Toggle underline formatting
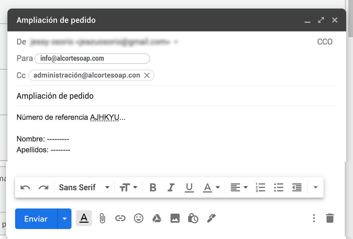The height and width of the screenshot is (239, 353). (x=189, y=187)
